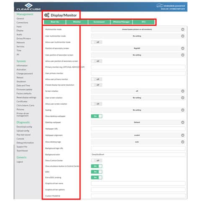Toggle Allow user multimonitor mode switch
The height and width of the screenshot is (201, 201).
coord(96,42)
